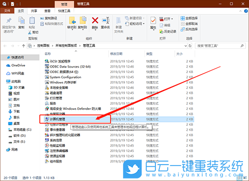
Task: Open the 文件 menu tab
Action: (7, 11)
